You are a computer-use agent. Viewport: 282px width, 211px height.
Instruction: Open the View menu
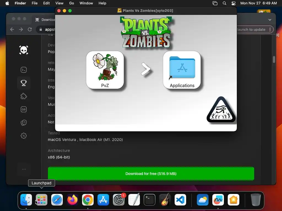click(x=59, y=3)
